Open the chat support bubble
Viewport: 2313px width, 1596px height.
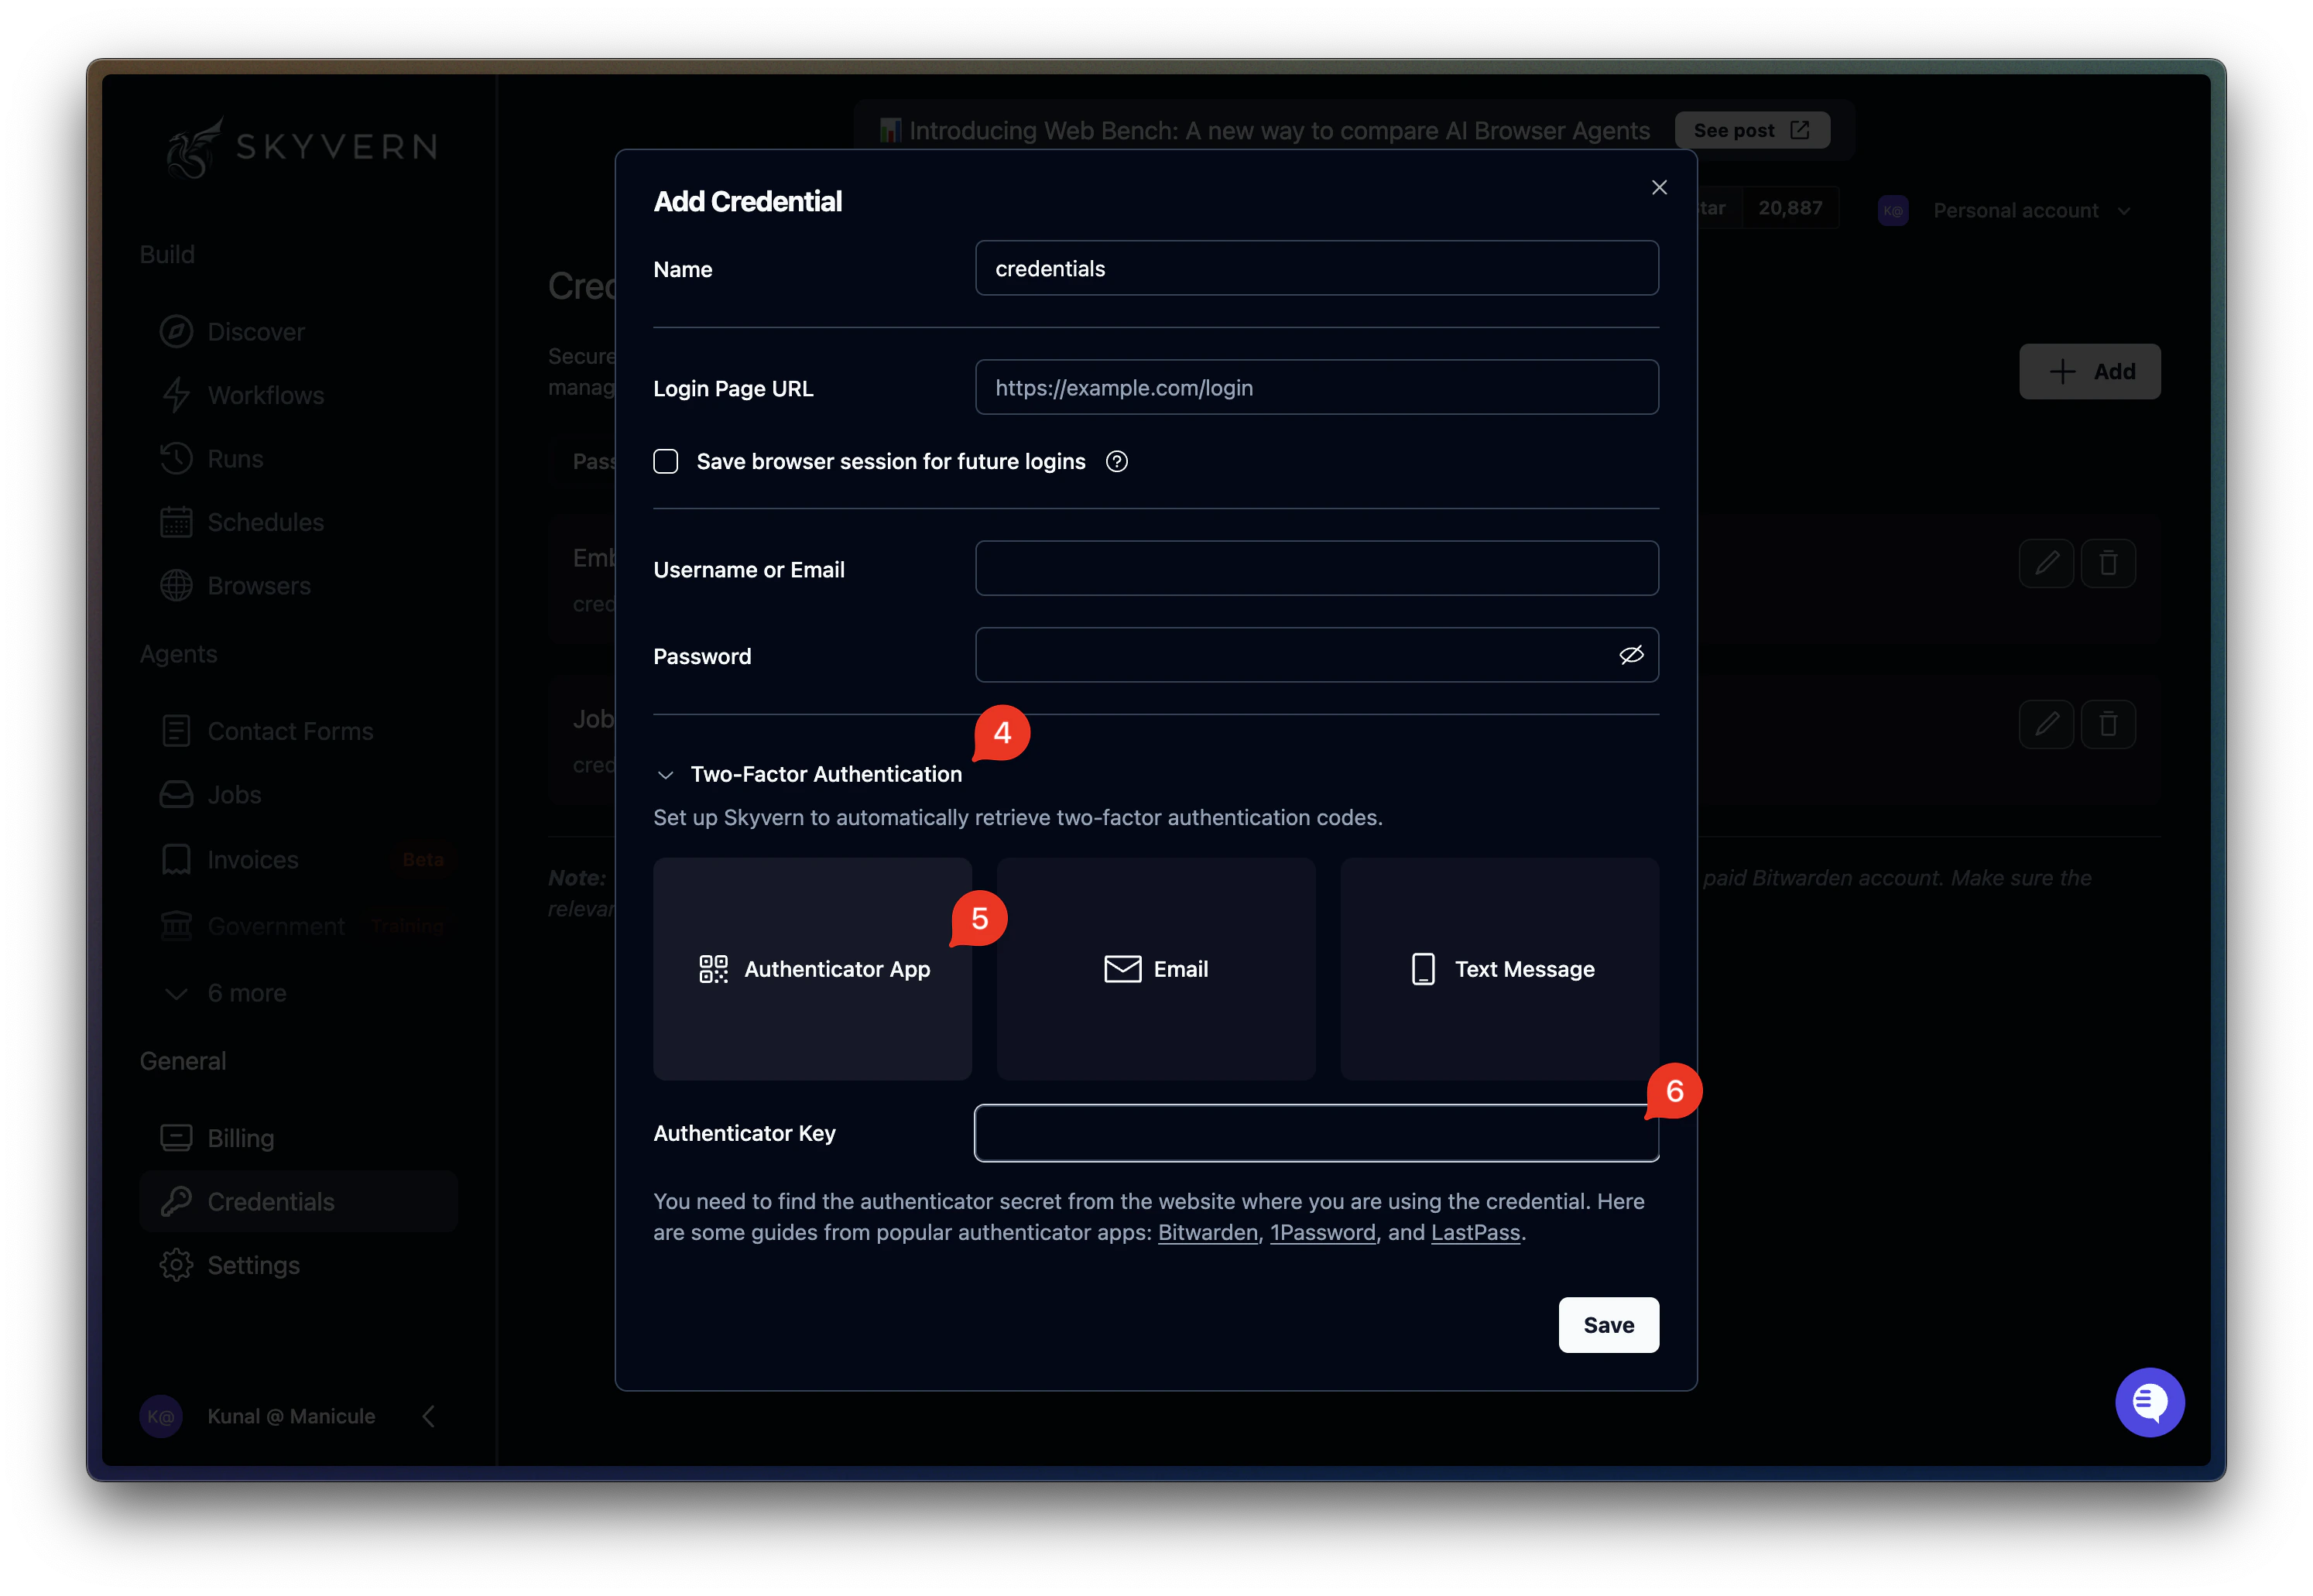[2150, 1402]
